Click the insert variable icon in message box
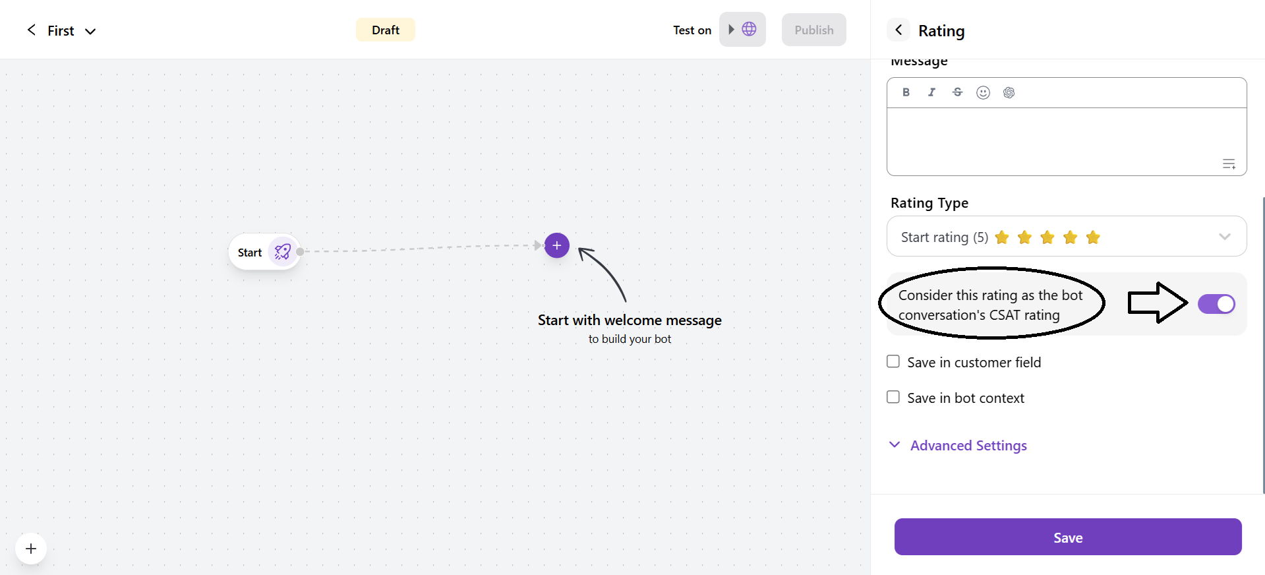Viewport: 1265px width, 575px height. (1229, 164)
